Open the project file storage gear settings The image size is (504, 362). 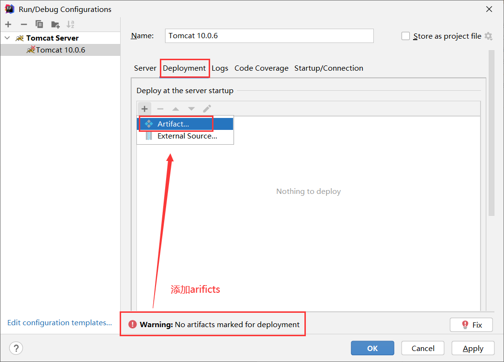(489, 36)
